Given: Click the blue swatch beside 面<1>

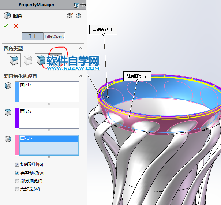Looking at the screenshot, I should (17, 92).
